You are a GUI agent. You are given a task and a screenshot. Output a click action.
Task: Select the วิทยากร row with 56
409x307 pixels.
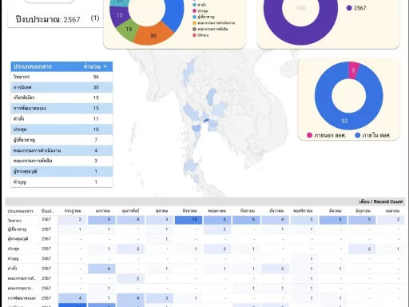pyautogui.click(x=62, y=77)
